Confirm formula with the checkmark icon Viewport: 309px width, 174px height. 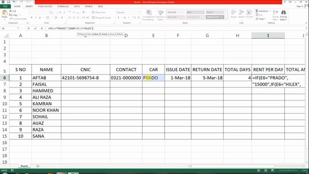point(35,29)
